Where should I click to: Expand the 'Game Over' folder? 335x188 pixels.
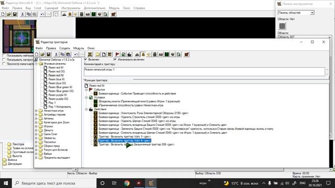pyautogui.click(x=36, y=134)
